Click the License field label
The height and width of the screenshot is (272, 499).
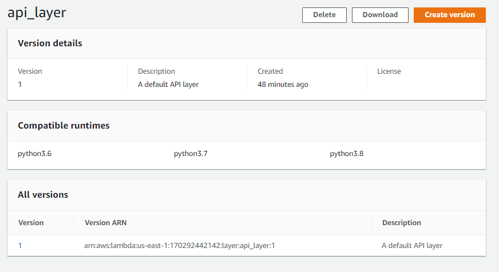[x=389, y=71]
